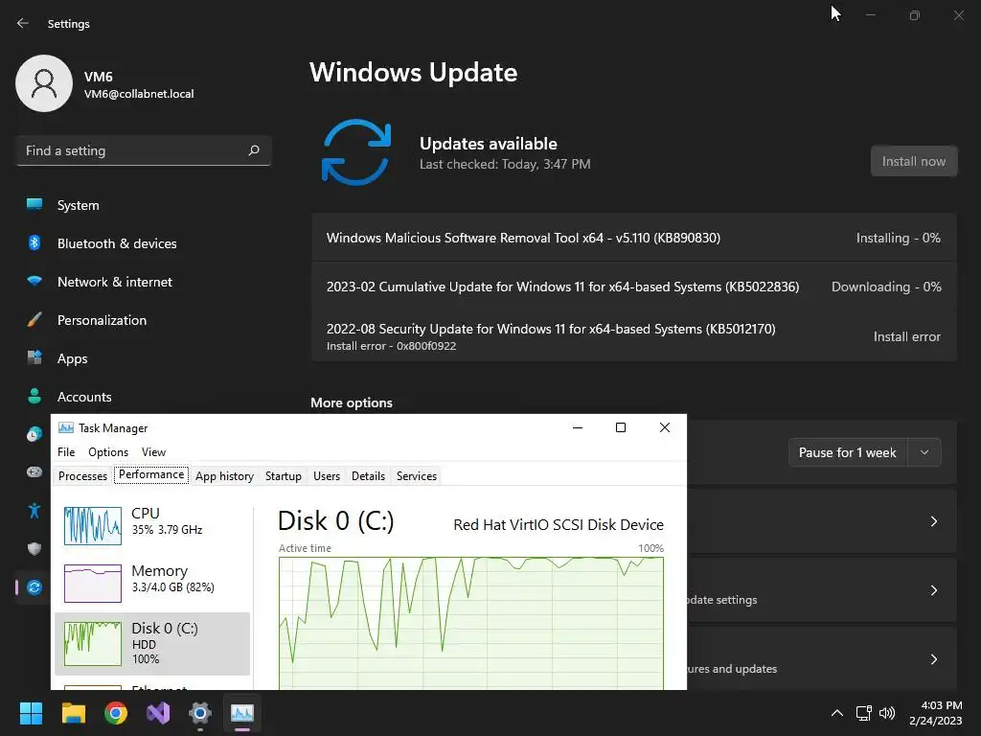The width and height of the screenshot is (981, 736).
Task: Click the Task Manager title bar icon
Action: pos(66,428)
